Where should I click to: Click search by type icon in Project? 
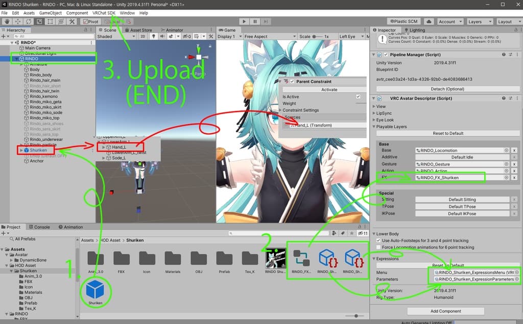pos(334,233)
